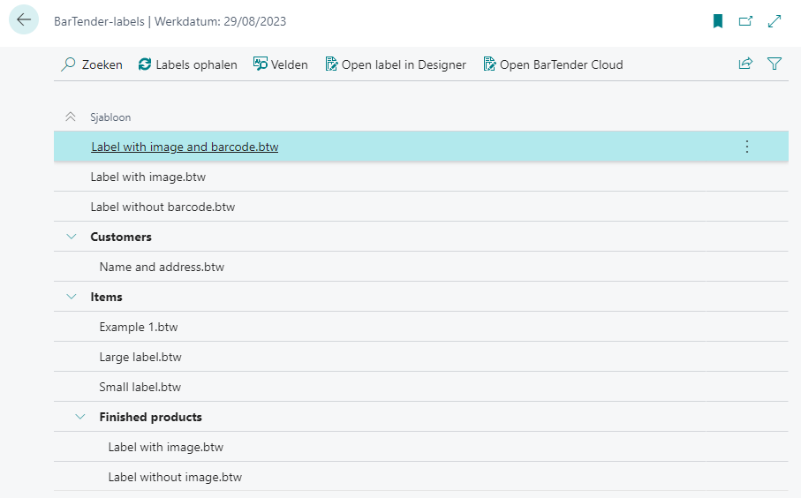Collapse all rows with double chevron
This screenshot has height=498, width=801.
point(71,117)
